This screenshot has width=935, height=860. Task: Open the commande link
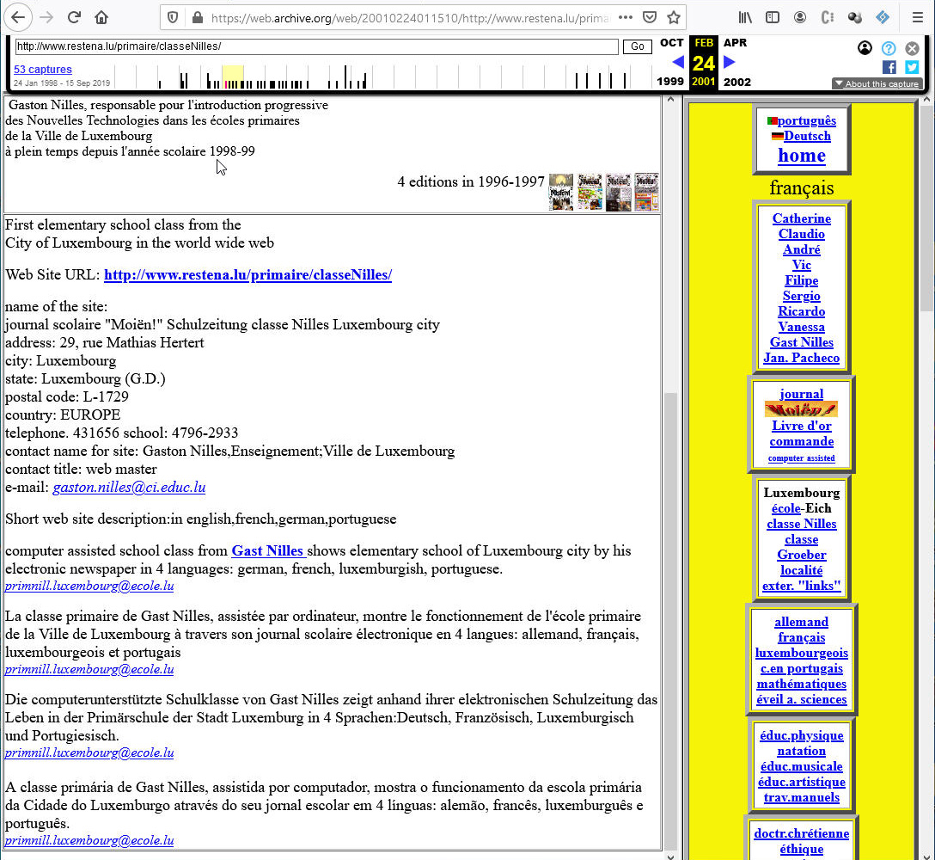(x=802, y=442)
